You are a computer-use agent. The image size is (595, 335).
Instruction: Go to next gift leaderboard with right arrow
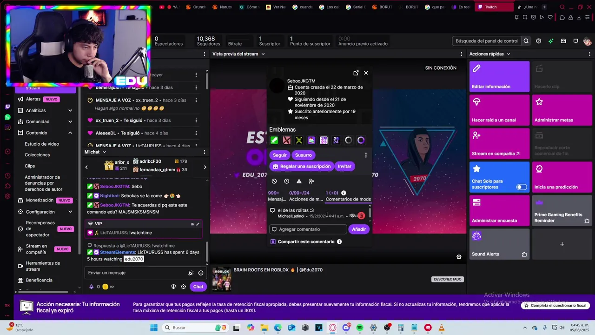pyautogui.click(x=205, y=167)
